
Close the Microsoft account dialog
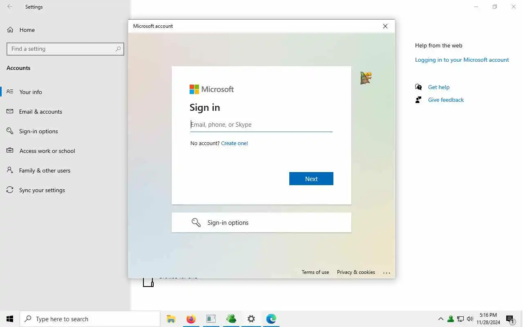pos(385,26)
